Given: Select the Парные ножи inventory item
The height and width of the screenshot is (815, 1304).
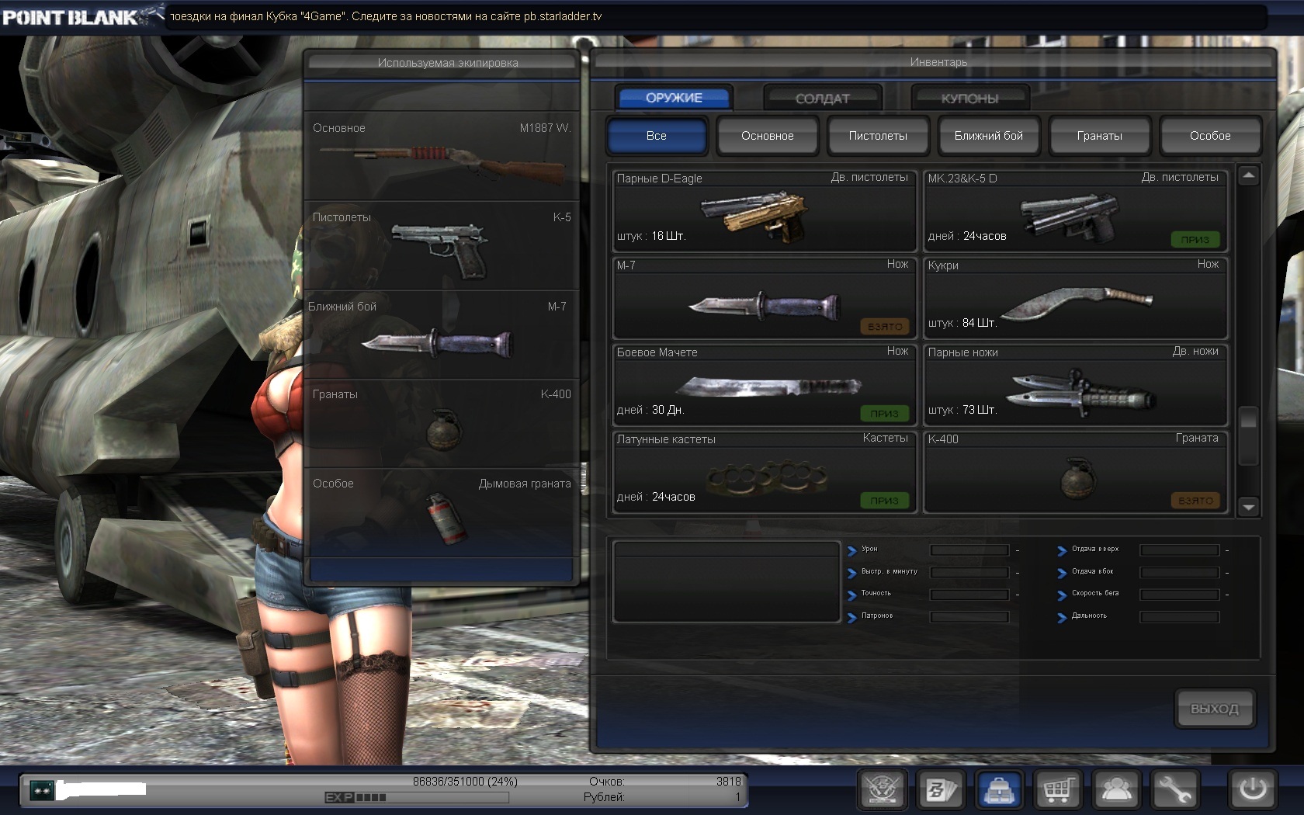Looking at the screenshot, I should pyautogui.click(x=1076, y=385).
